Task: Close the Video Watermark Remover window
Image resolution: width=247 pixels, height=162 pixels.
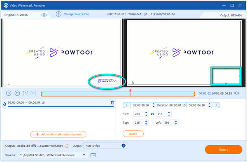Action: (x=240, y=5)
